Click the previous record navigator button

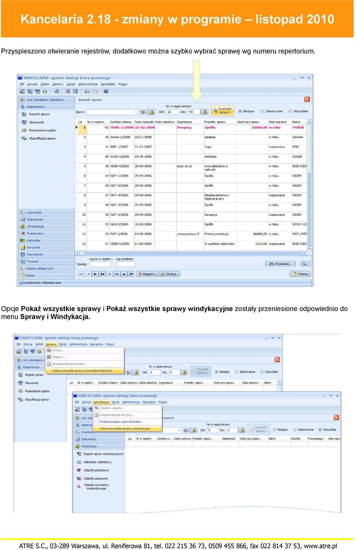tap(88, 274)
